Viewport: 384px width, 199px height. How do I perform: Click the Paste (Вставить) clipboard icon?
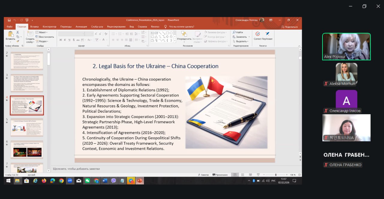point(10,34)
